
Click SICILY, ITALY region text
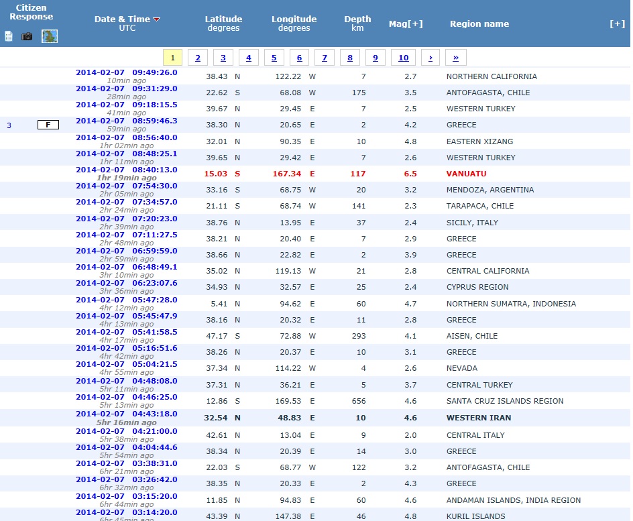[472, 223]
